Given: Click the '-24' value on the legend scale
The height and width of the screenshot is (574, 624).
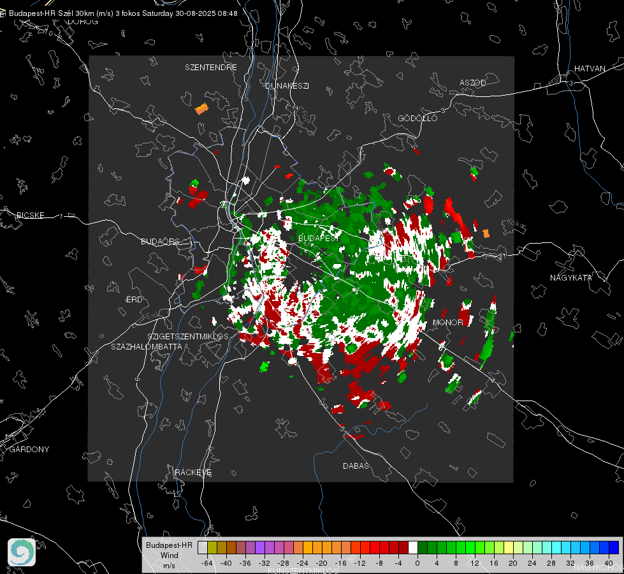Looking at the screenshot, I should click(x=303, y=563).
